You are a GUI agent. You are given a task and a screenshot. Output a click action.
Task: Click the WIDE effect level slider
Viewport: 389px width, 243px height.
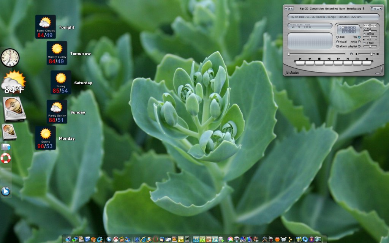coord(370,31)
